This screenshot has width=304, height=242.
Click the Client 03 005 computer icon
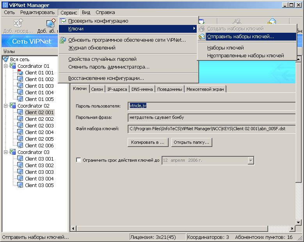(20, 185)
